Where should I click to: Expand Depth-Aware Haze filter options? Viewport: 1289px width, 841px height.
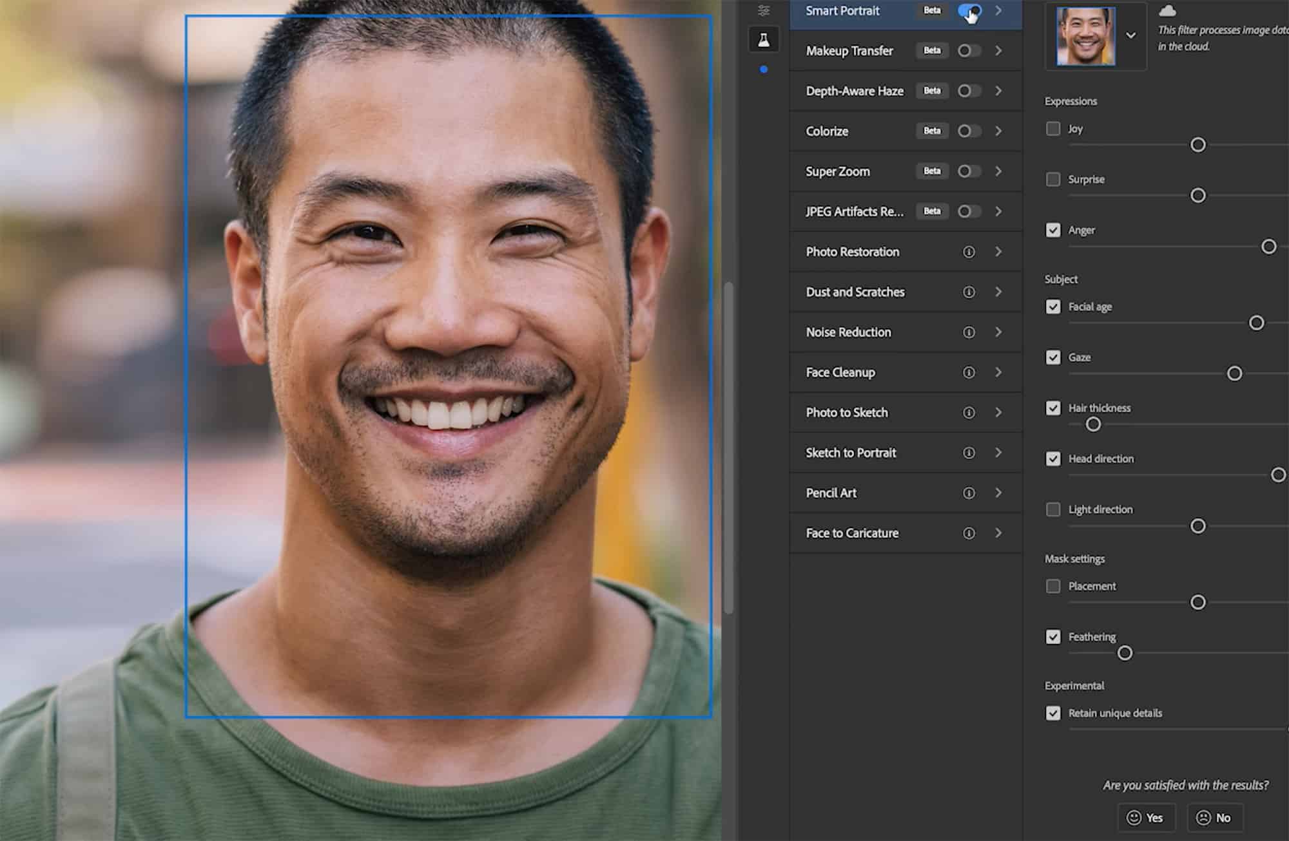(x=1000, y=90)
